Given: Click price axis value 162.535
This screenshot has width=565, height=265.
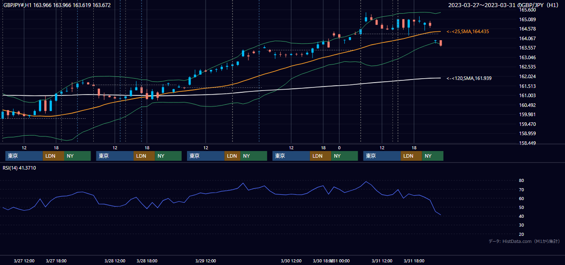Looking at the screenshot, I should pyautogui.click(x=527, y=67).
